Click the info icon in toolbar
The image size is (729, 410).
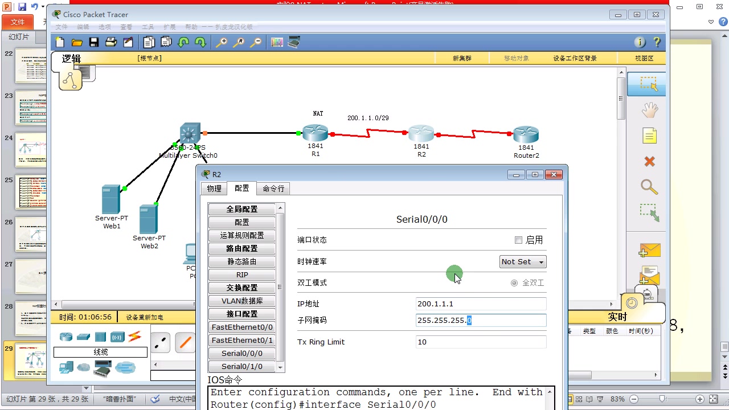tap(640, 42)
